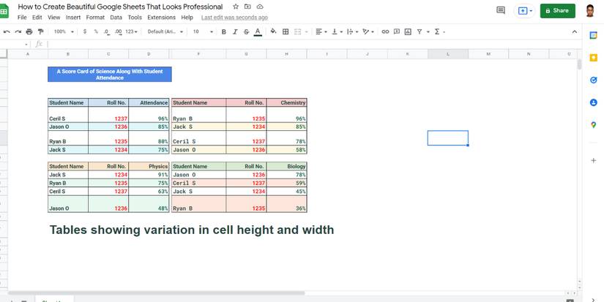Hide the menus with the caret
The width and height of the screenshot is (604, 302).
[x=574, y=31]
